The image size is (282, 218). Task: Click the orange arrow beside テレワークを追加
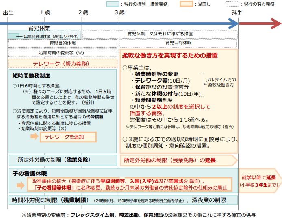[x=35, y=136]
